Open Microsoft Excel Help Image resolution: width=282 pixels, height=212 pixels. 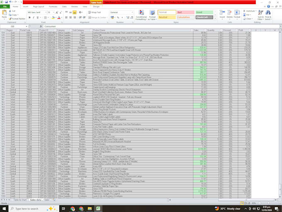[268, 7]
